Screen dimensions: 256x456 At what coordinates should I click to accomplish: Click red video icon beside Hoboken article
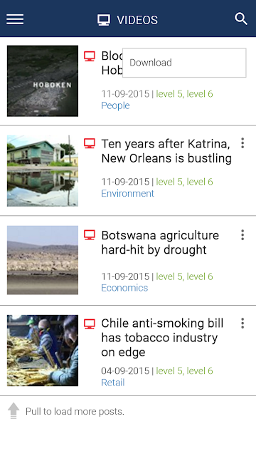coord(90,56)
